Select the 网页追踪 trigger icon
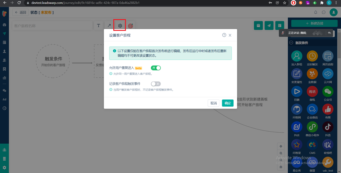The width and height of the screenshot is (341, 173). (328, 56)
